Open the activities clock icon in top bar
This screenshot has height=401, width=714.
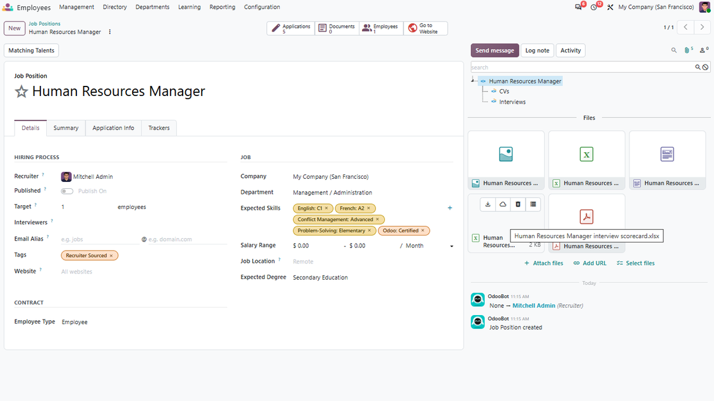[594, 8]
